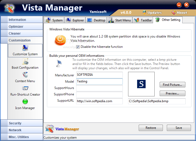Screen dimensions: 196x141
Task: Click the Vista Manager logo in title bar
Action: coord(10,8)
